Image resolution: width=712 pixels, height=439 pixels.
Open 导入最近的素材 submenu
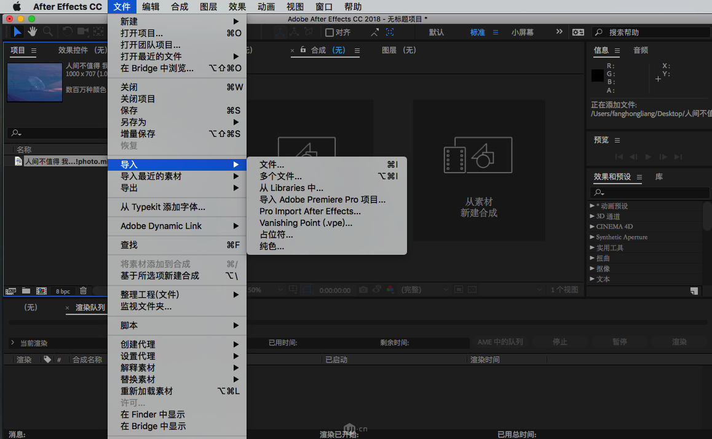point(177,176)
